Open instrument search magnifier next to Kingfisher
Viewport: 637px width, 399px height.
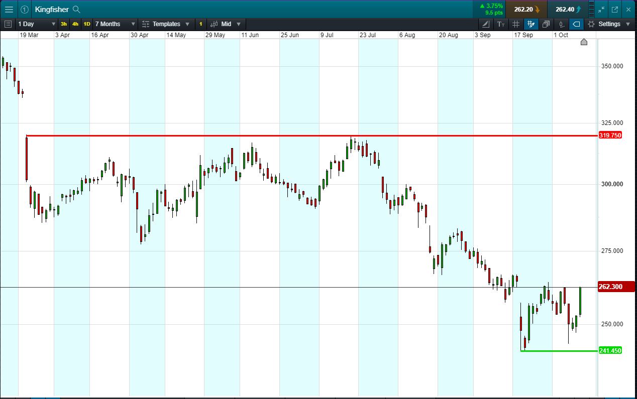coord(76,9)
